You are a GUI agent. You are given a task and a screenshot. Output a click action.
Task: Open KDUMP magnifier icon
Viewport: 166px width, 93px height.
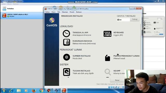coord(108,72)
